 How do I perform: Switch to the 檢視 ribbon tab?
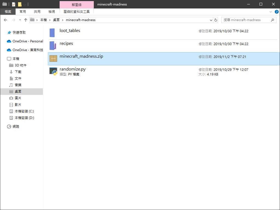tap(52, 11)
